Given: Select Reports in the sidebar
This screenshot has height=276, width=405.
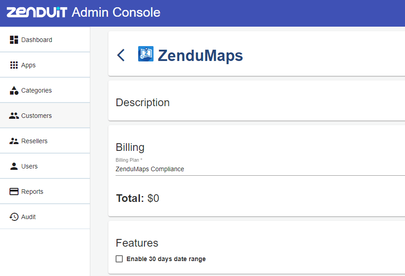Looking at the screenshot, I should tap(45, 192).
